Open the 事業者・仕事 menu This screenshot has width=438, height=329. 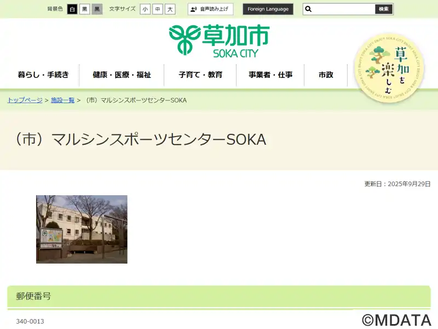tap(270, 75)
